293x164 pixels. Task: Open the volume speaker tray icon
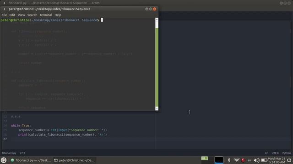coord(256,160)
